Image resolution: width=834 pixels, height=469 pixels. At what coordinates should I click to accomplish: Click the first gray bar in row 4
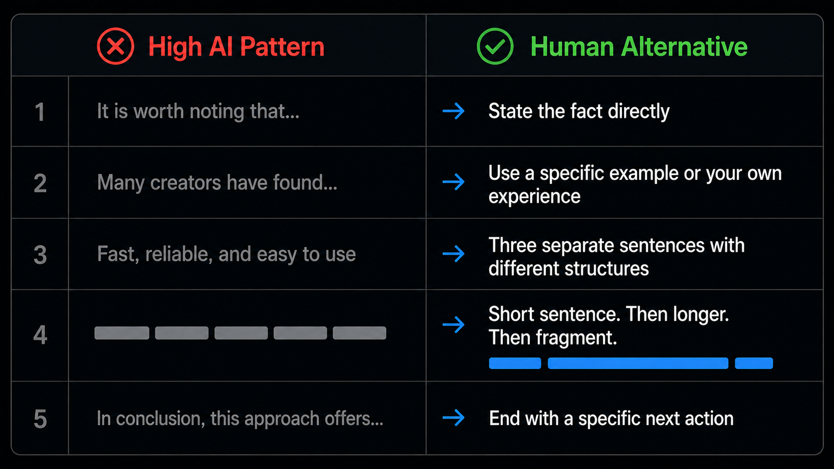coord(122,333)
